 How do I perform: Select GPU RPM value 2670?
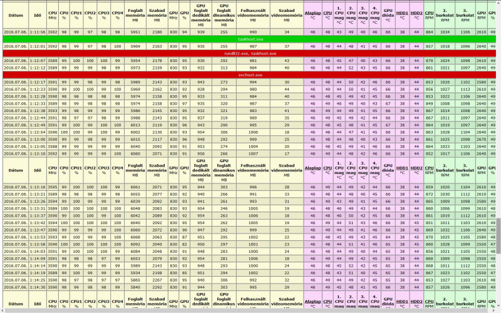[482, 139]
